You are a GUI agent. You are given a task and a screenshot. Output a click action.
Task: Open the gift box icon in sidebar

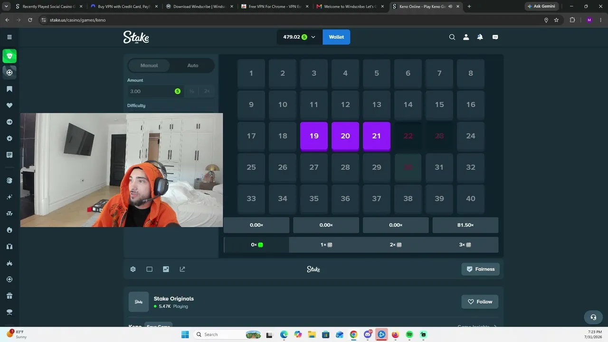(9, 296)
